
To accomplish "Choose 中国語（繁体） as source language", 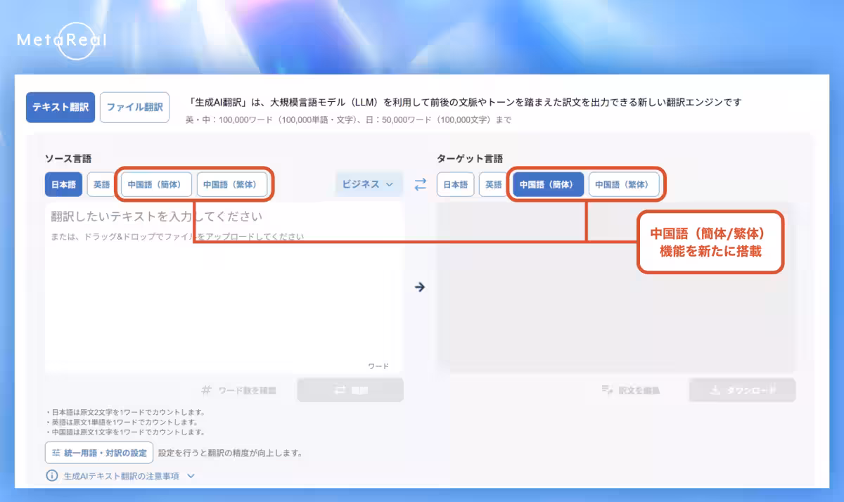I will click(x=232, y=185).
